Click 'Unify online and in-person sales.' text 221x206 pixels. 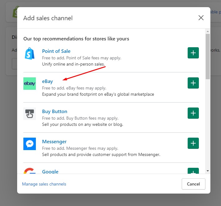[74, 64]
